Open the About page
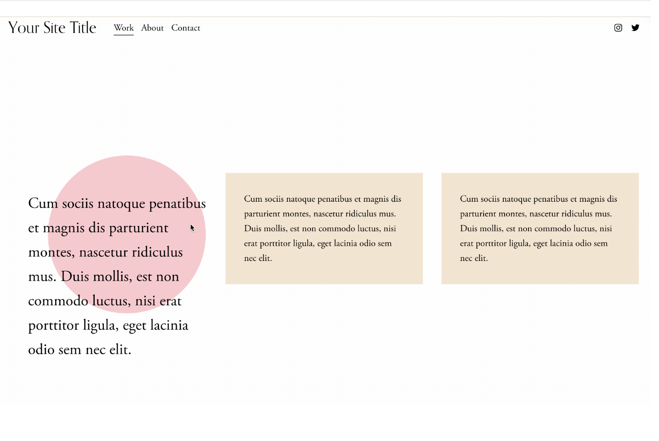Viewport: 659px width, 441px height. [x=152, y=28]
